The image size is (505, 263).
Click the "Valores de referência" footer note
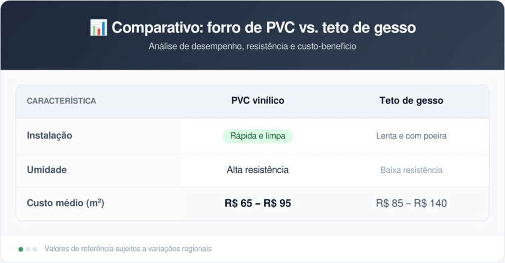click(x=128, y=249)
